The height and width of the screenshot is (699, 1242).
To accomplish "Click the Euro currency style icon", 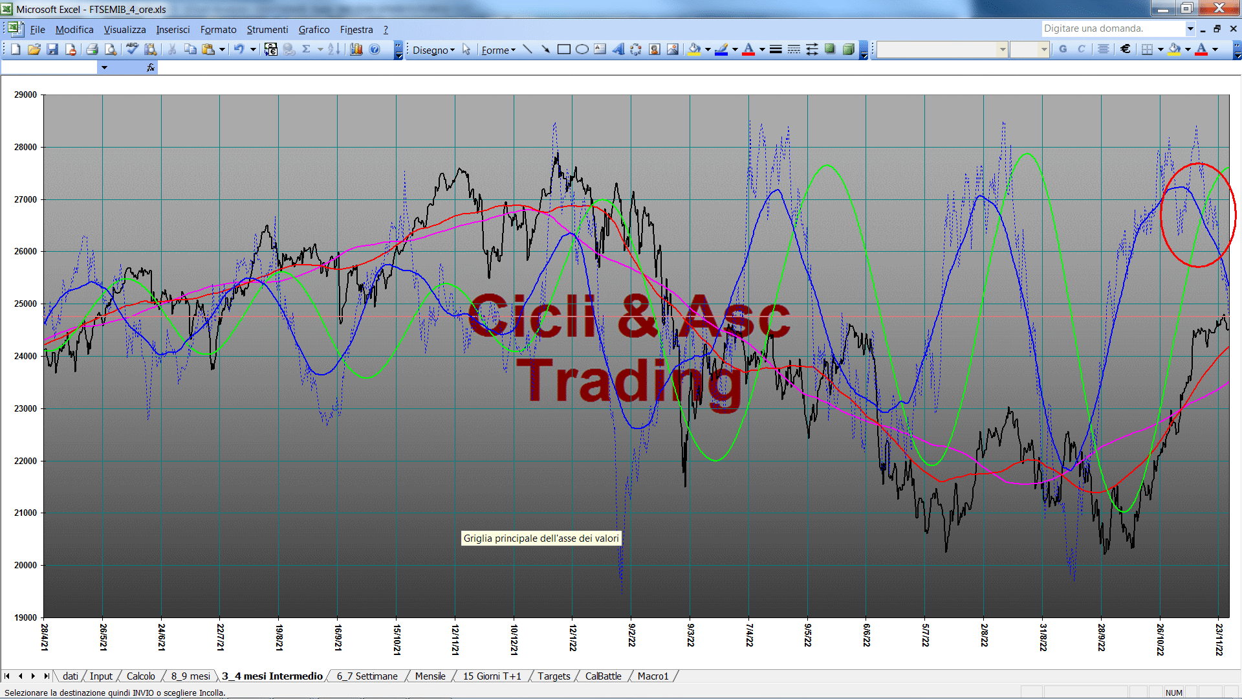I will 1126,49.
